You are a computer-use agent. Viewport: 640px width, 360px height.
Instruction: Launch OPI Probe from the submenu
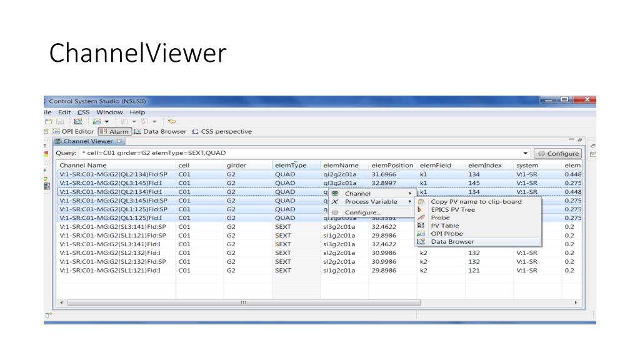coord(446,234)
